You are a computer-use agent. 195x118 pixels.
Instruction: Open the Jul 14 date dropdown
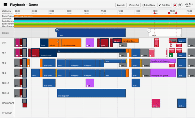[189, 5]
